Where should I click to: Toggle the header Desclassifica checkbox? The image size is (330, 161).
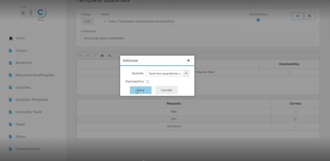click(x=258, y=20)
